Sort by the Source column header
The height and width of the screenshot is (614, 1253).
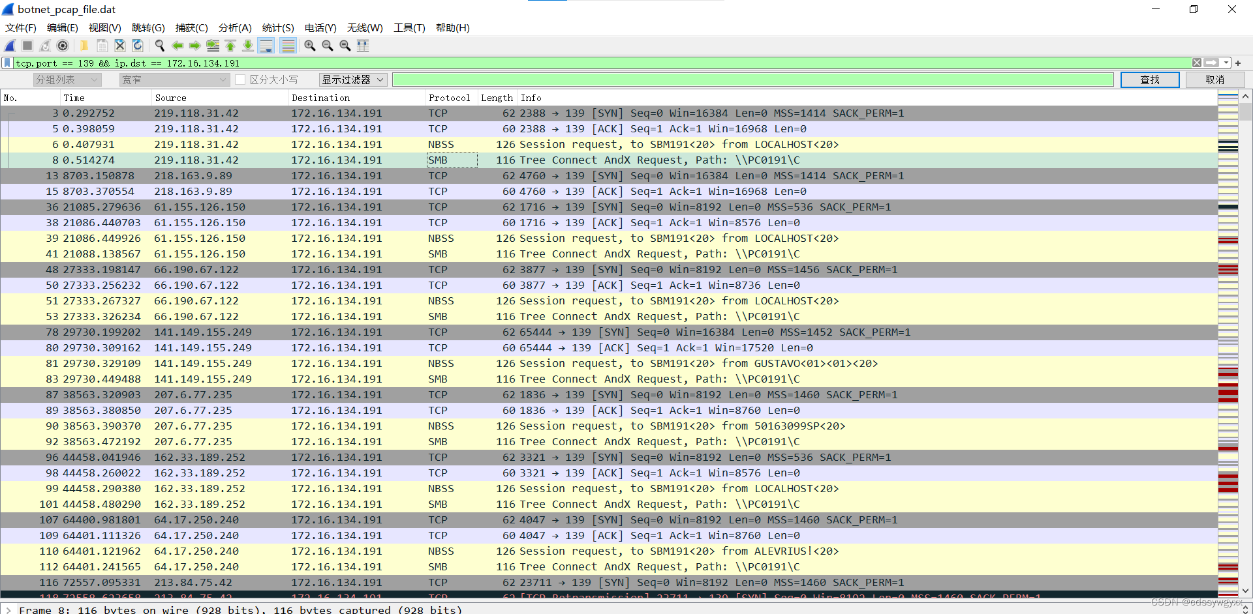220,98
